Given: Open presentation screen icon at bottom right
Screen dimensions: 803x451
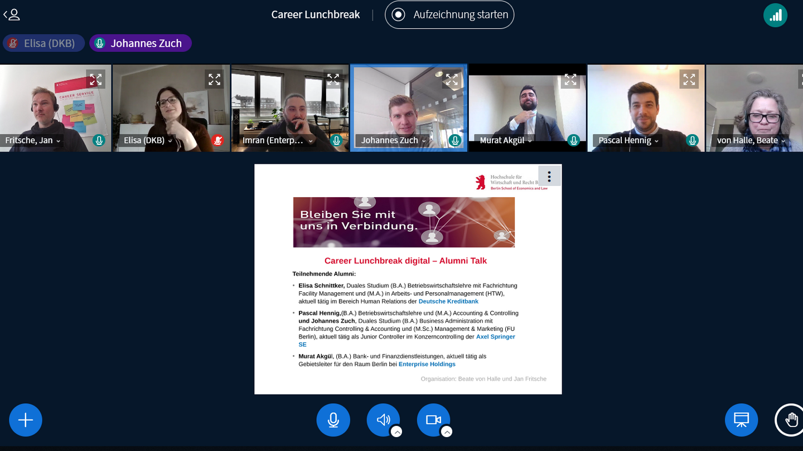Looking at the screenshot, I should (741, 420).
